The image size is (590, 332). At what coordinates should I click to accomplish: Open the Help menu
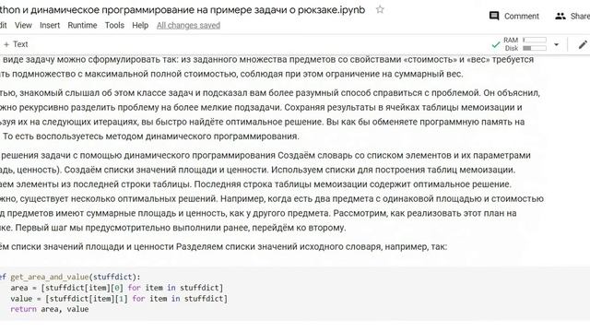click(x=140, y=25)
